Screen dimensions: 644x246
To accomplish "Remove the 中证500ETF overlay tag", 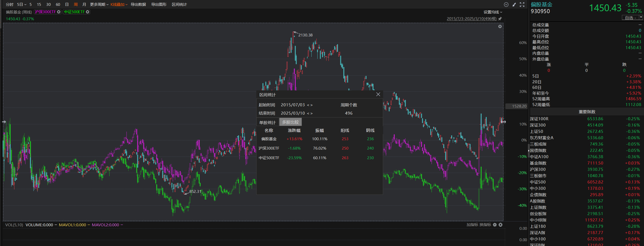I will point(88,12).
